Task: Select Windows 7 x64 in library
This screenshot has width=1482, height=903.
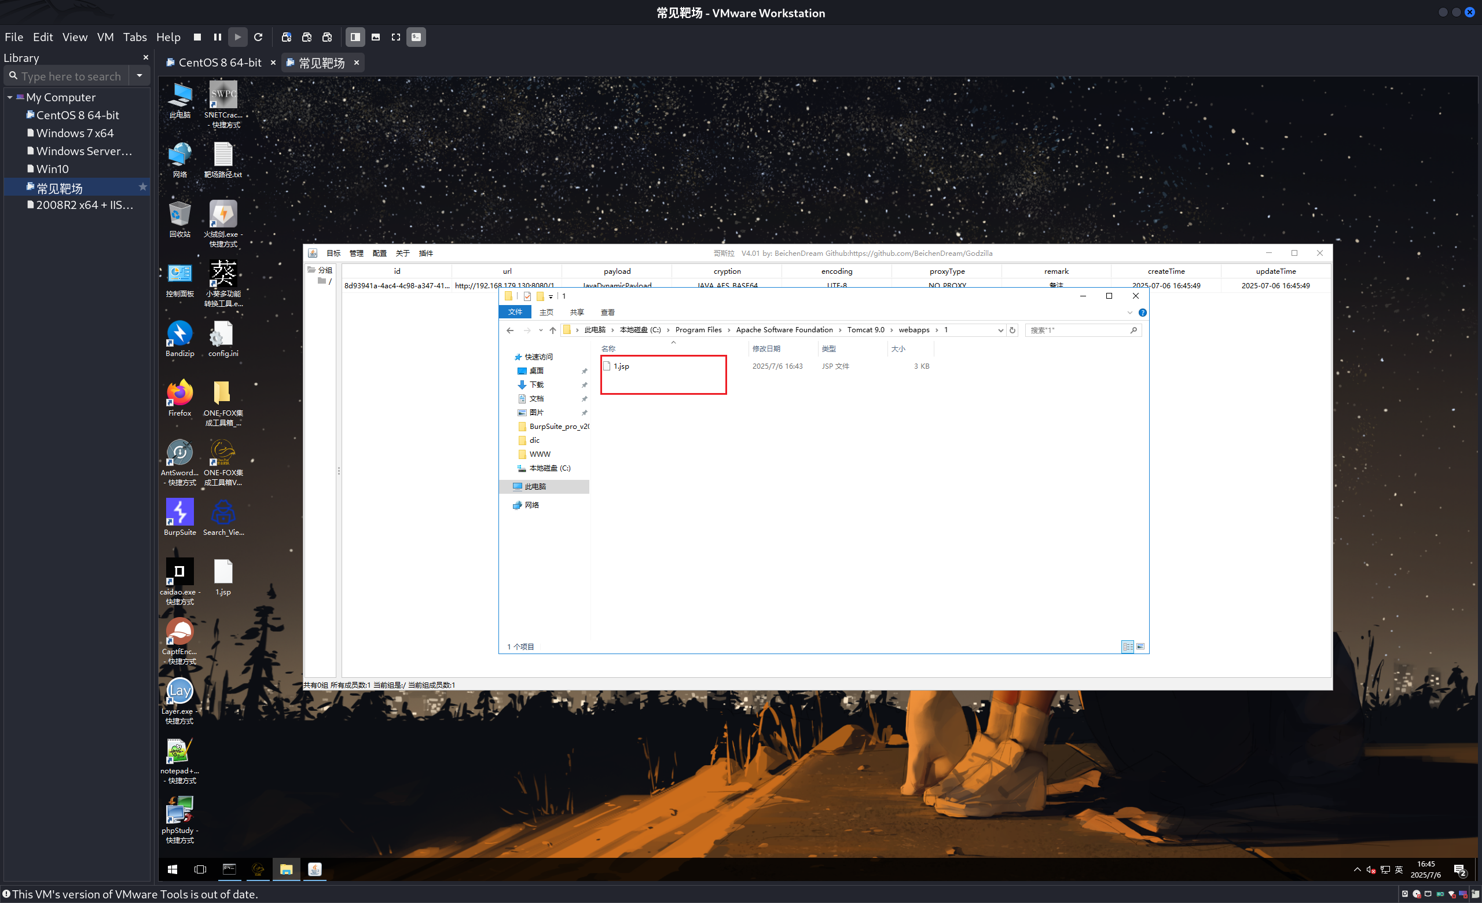Action: click(75, 134)
